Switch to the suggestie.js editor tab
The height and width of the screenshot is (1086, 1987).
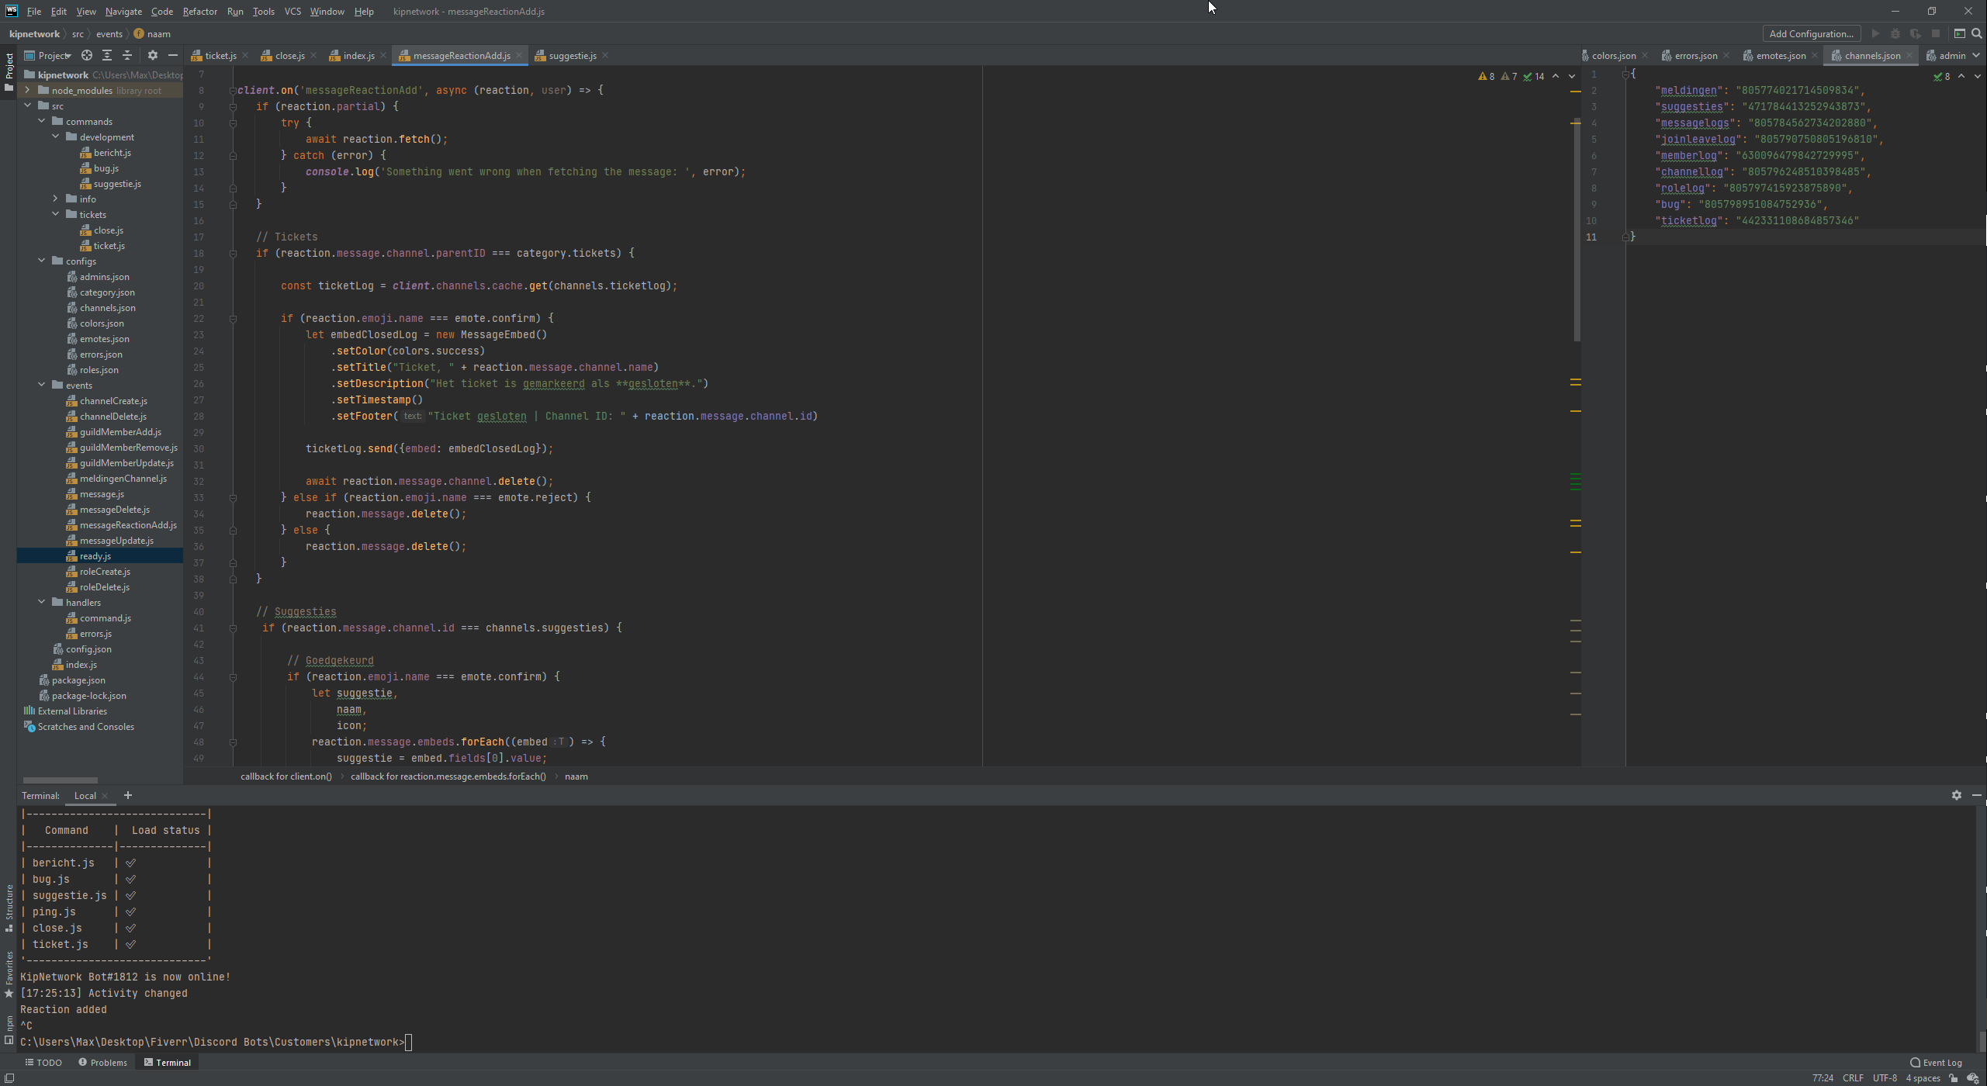[x=572, y=55]
